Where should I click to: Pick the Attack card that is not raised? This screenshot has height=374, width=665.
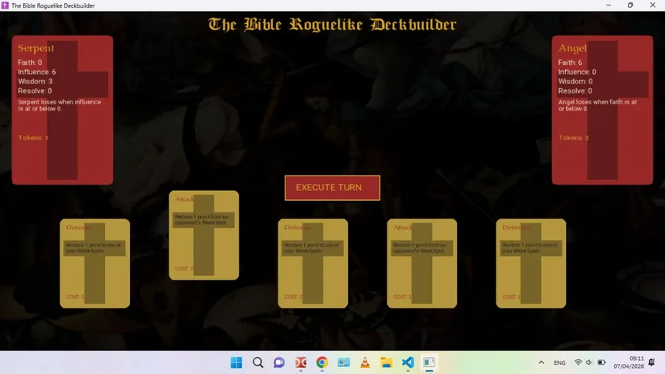(x=421, y=263)
